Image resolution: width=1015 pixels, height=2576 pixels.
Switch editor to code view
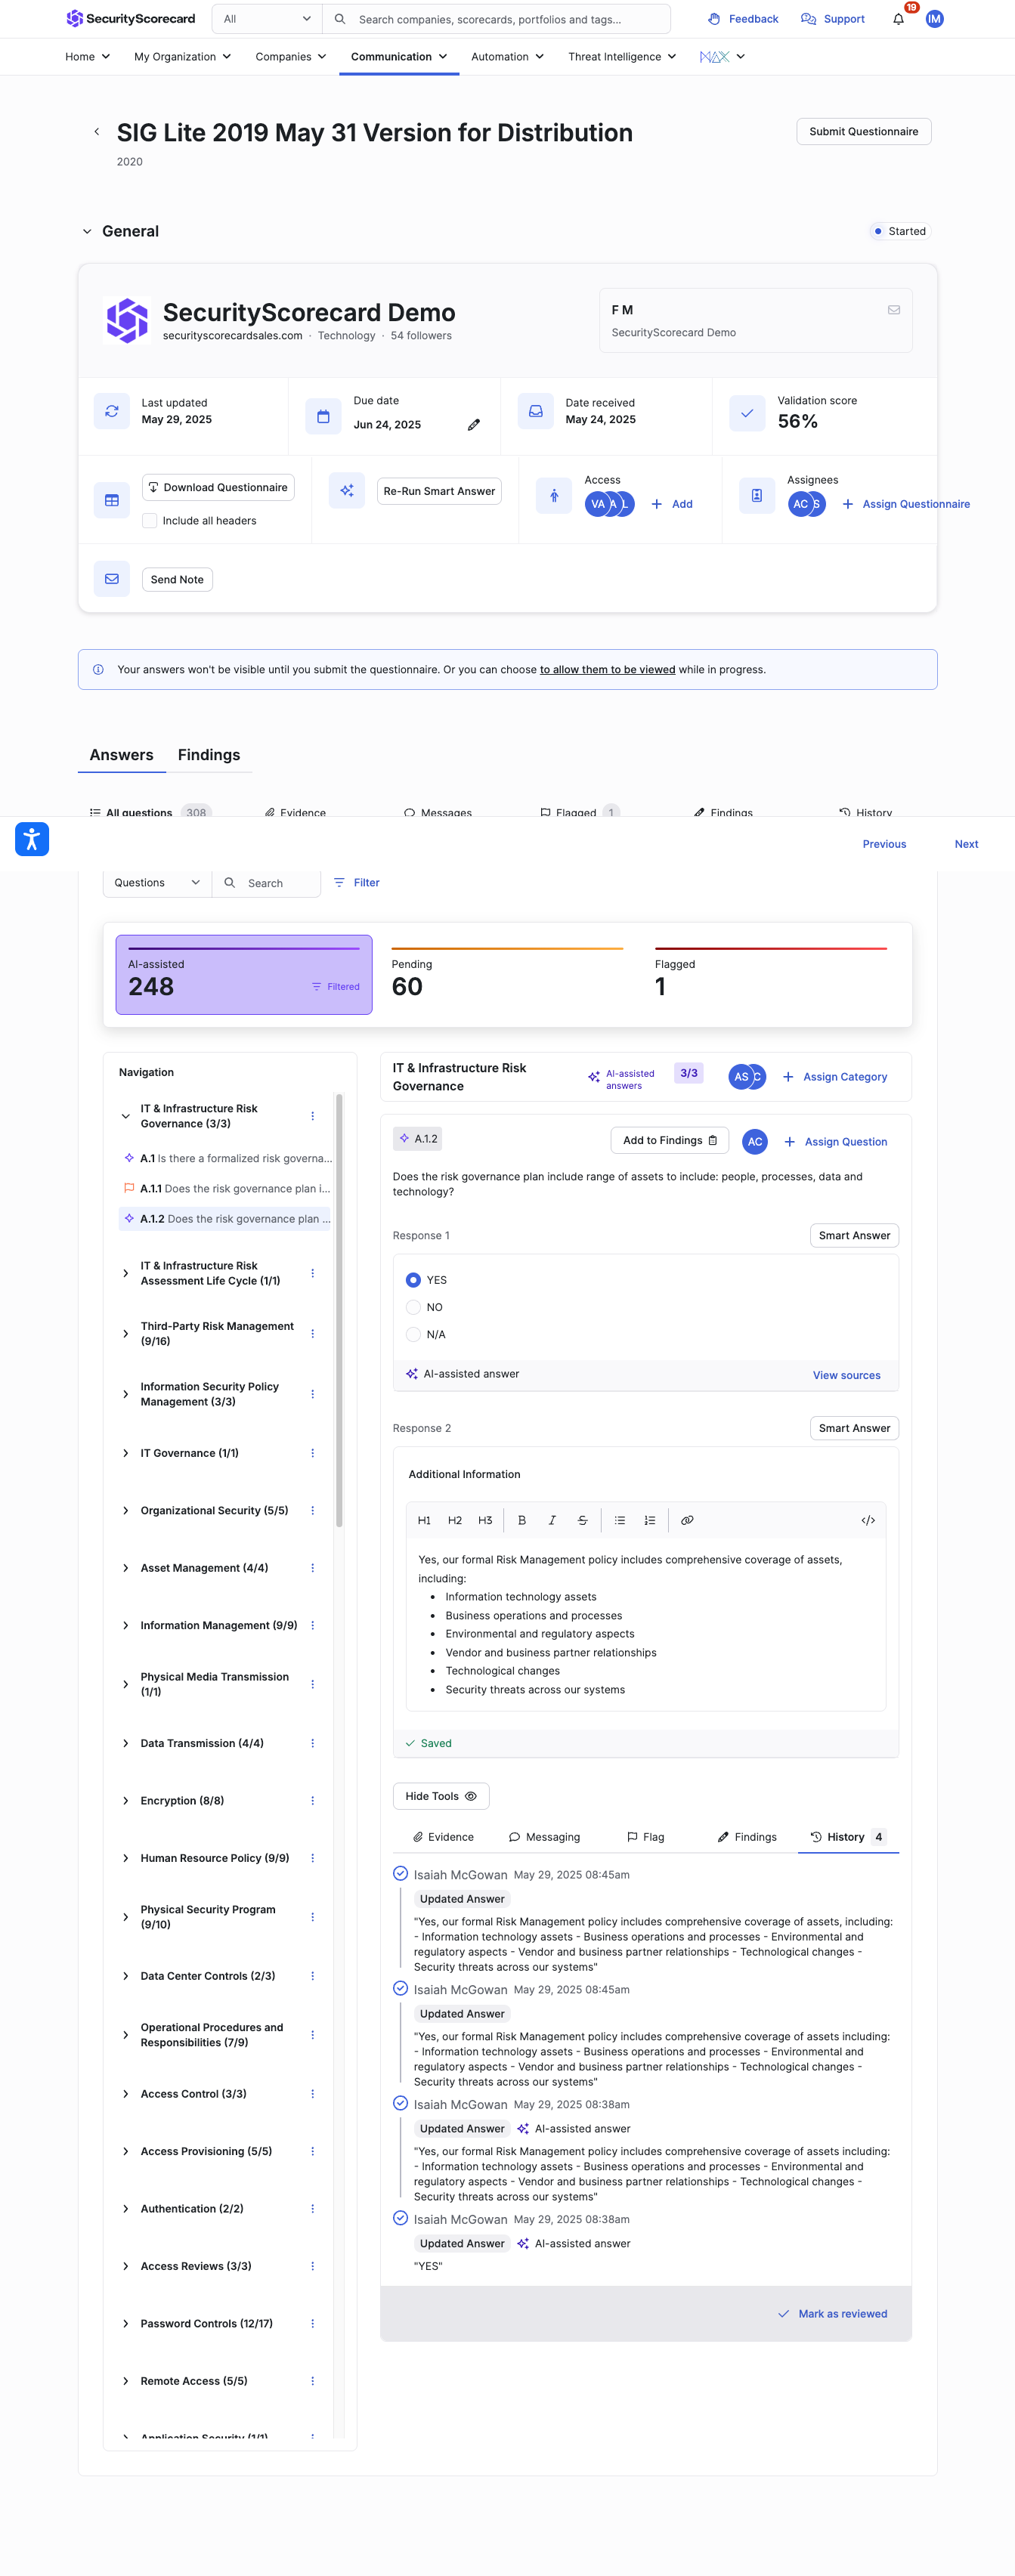point(868,1520)
